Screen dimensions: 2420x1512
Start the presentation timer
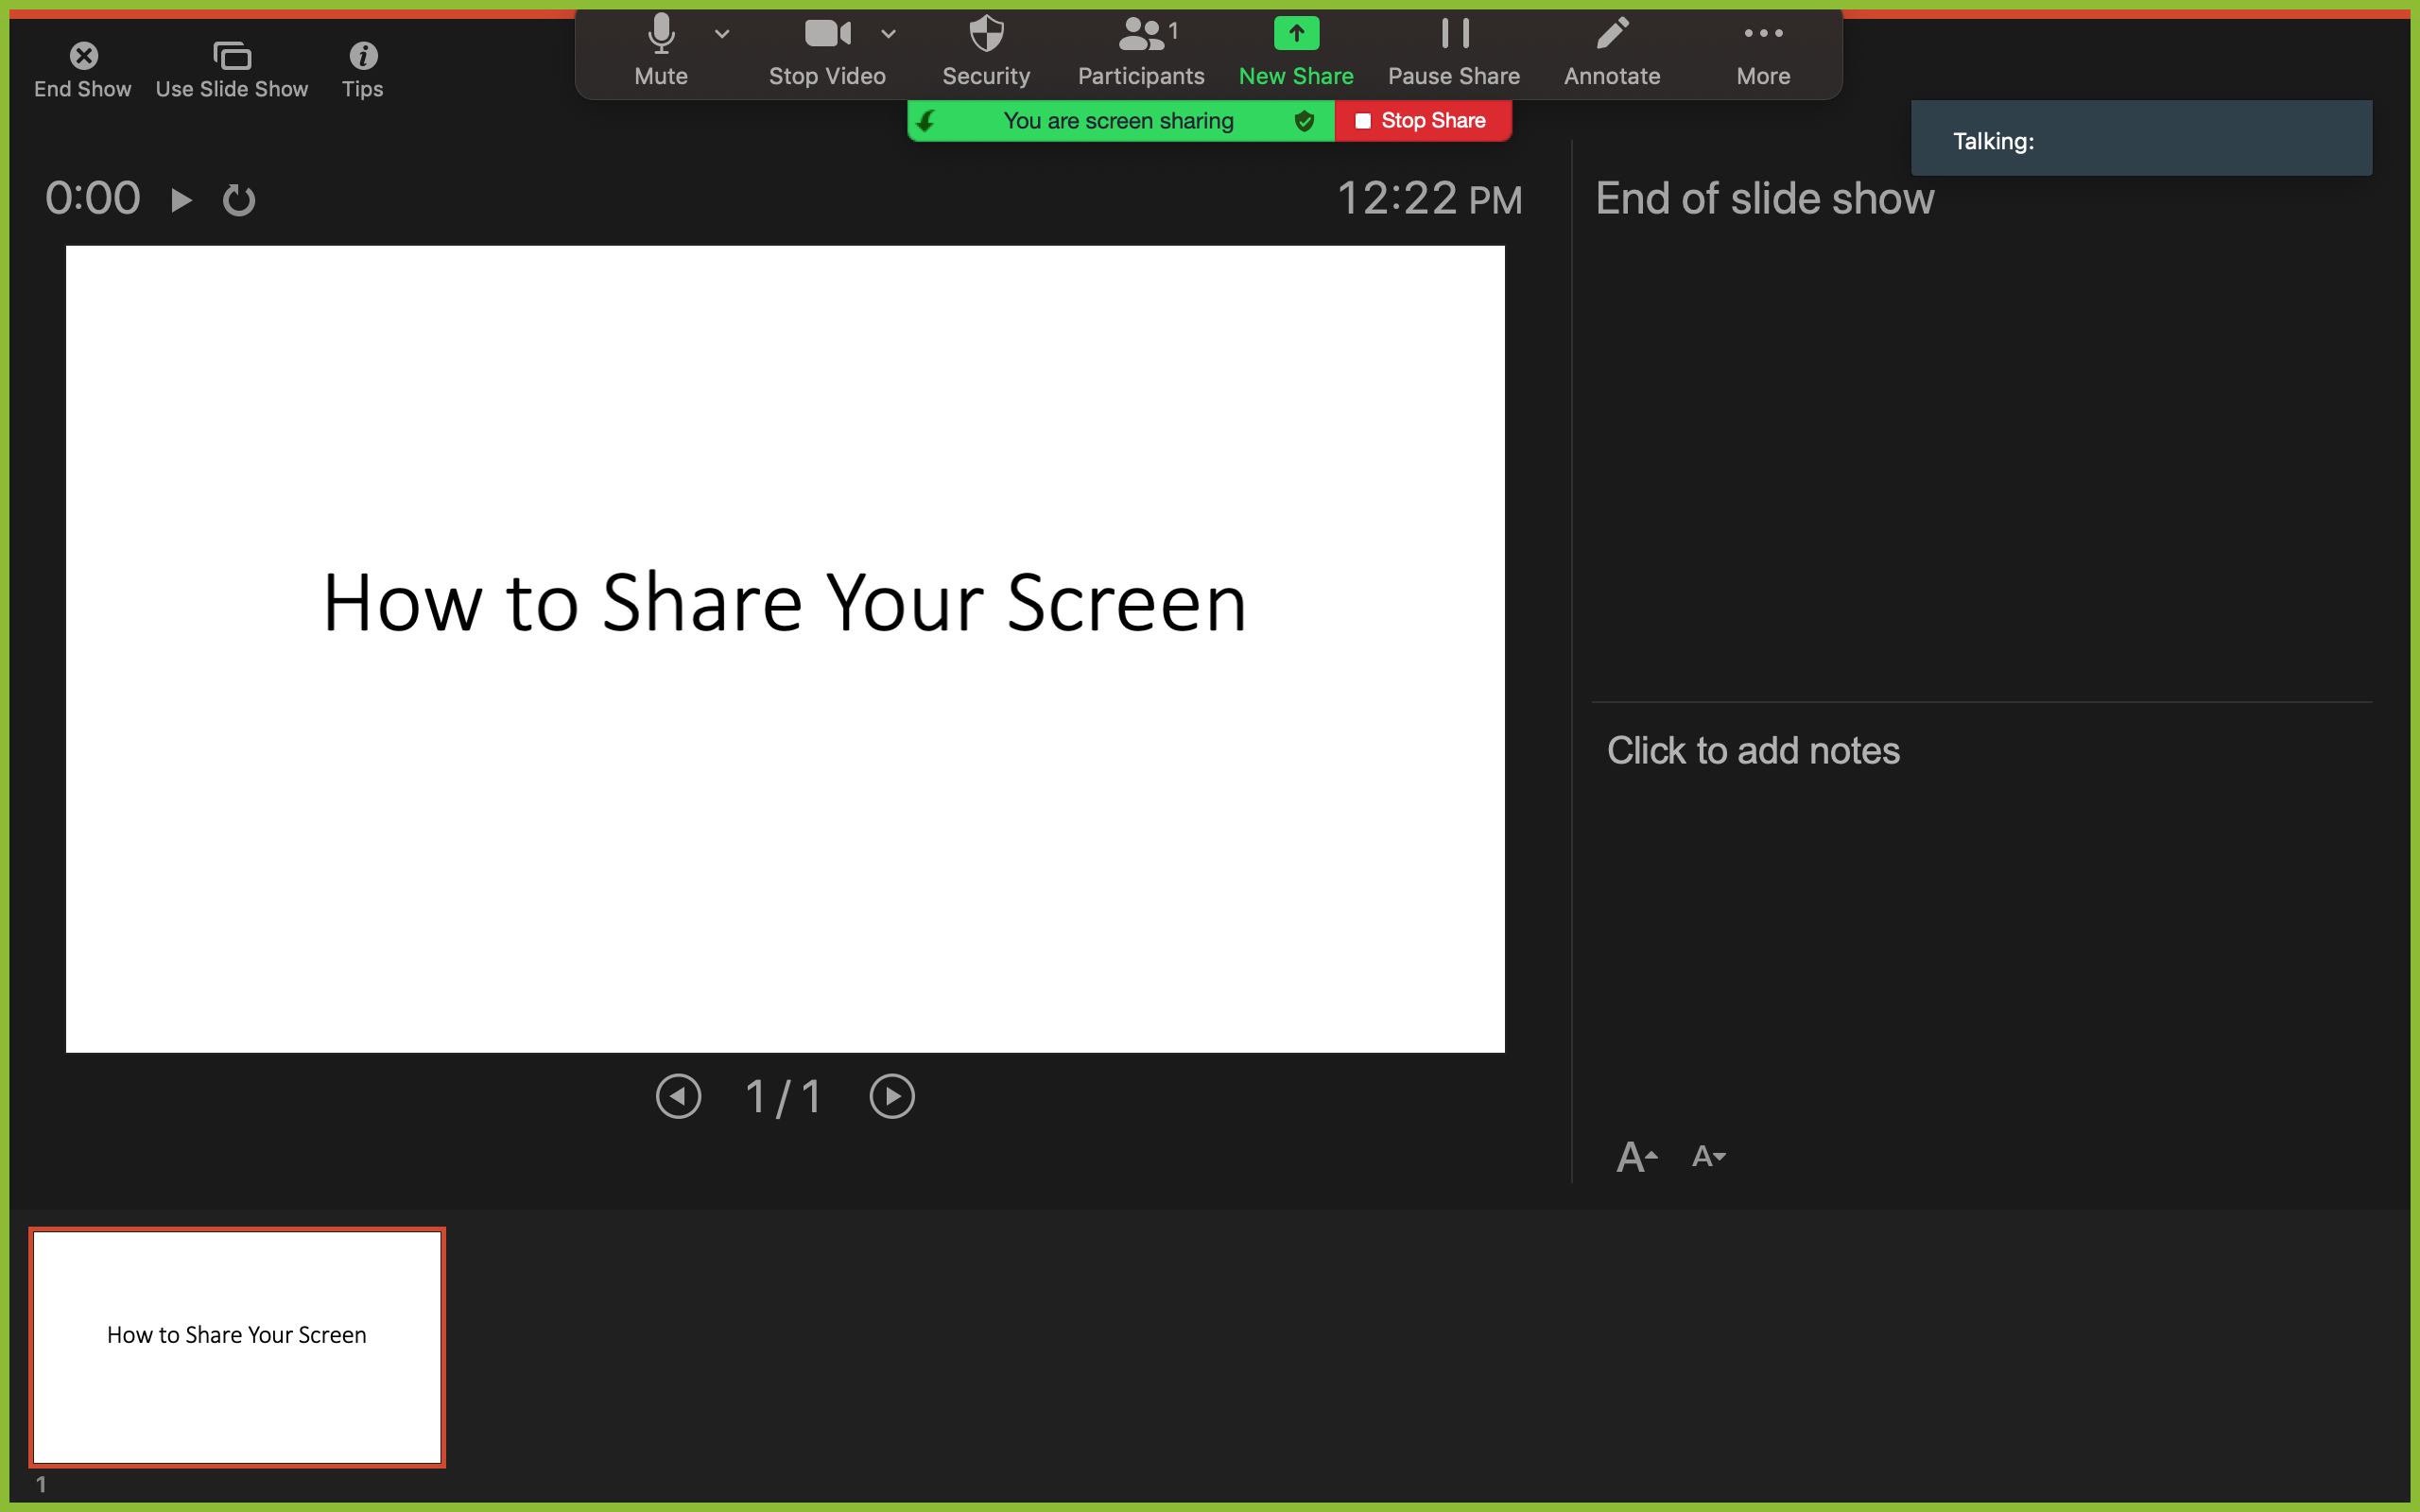tap(181, 200)
